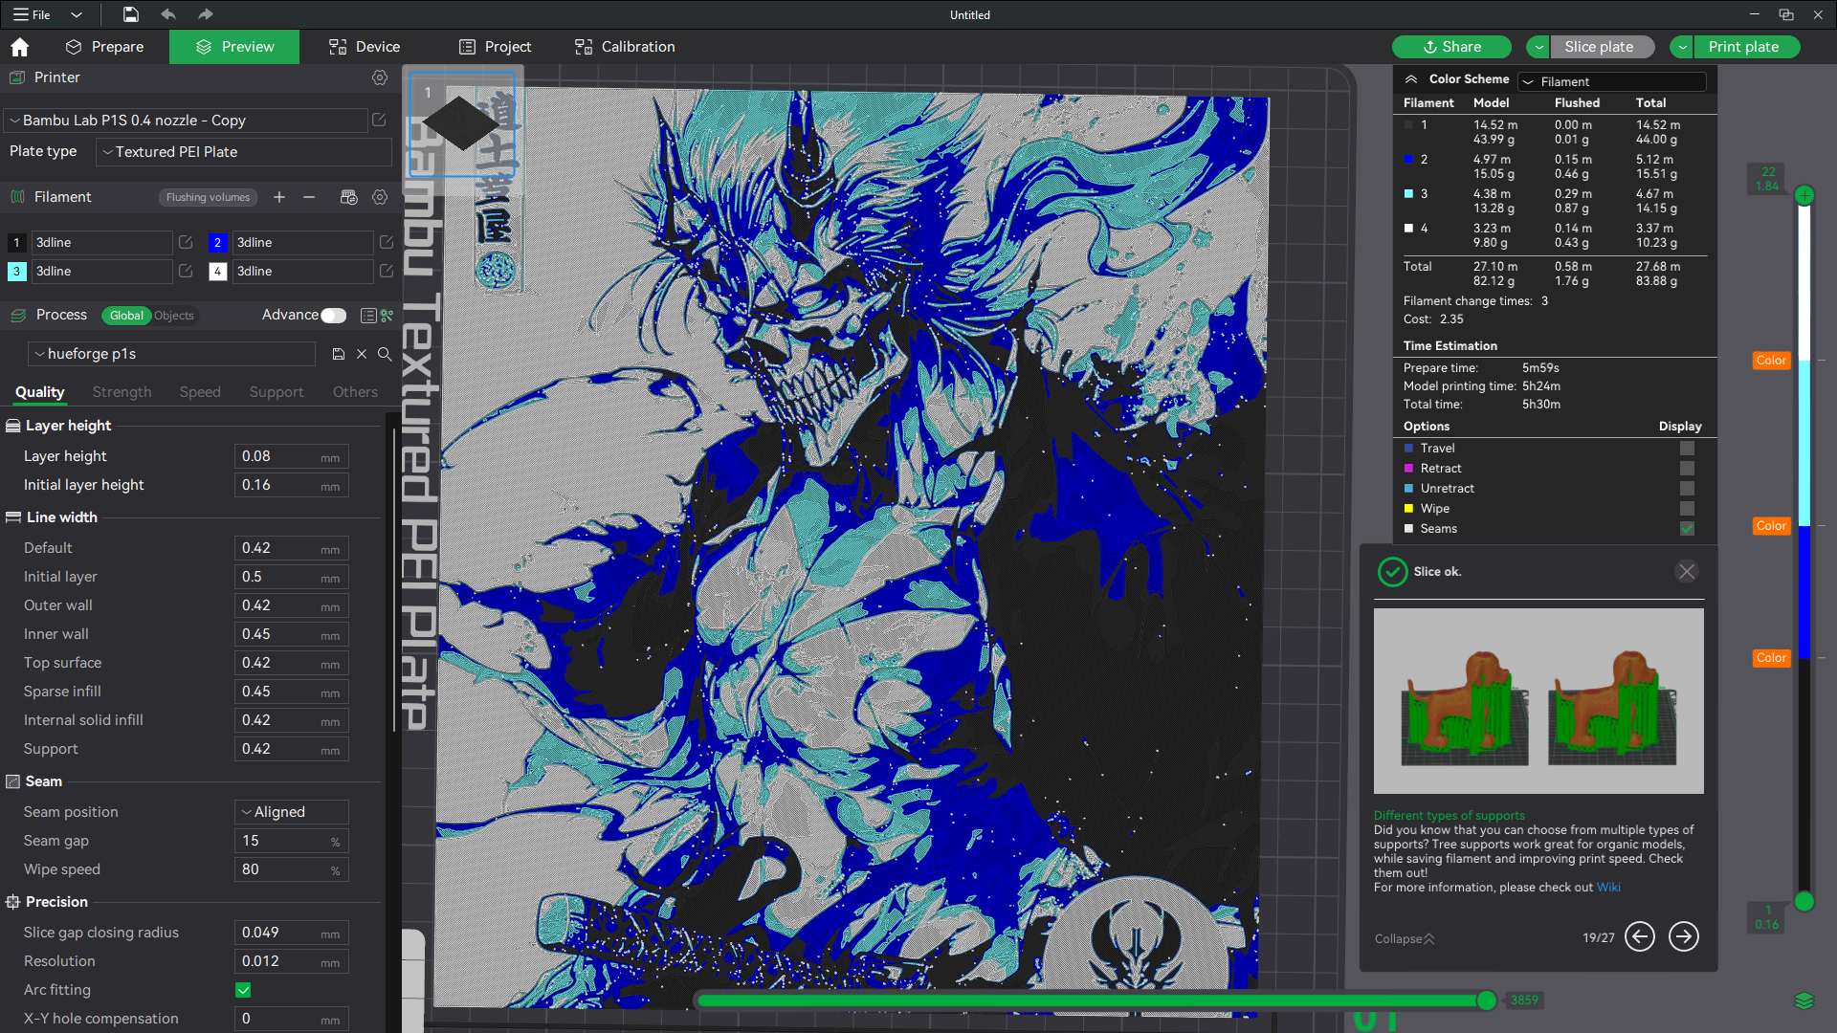
Task: Click filament 2 blue color swatch
Action: (x=217, y=243)
